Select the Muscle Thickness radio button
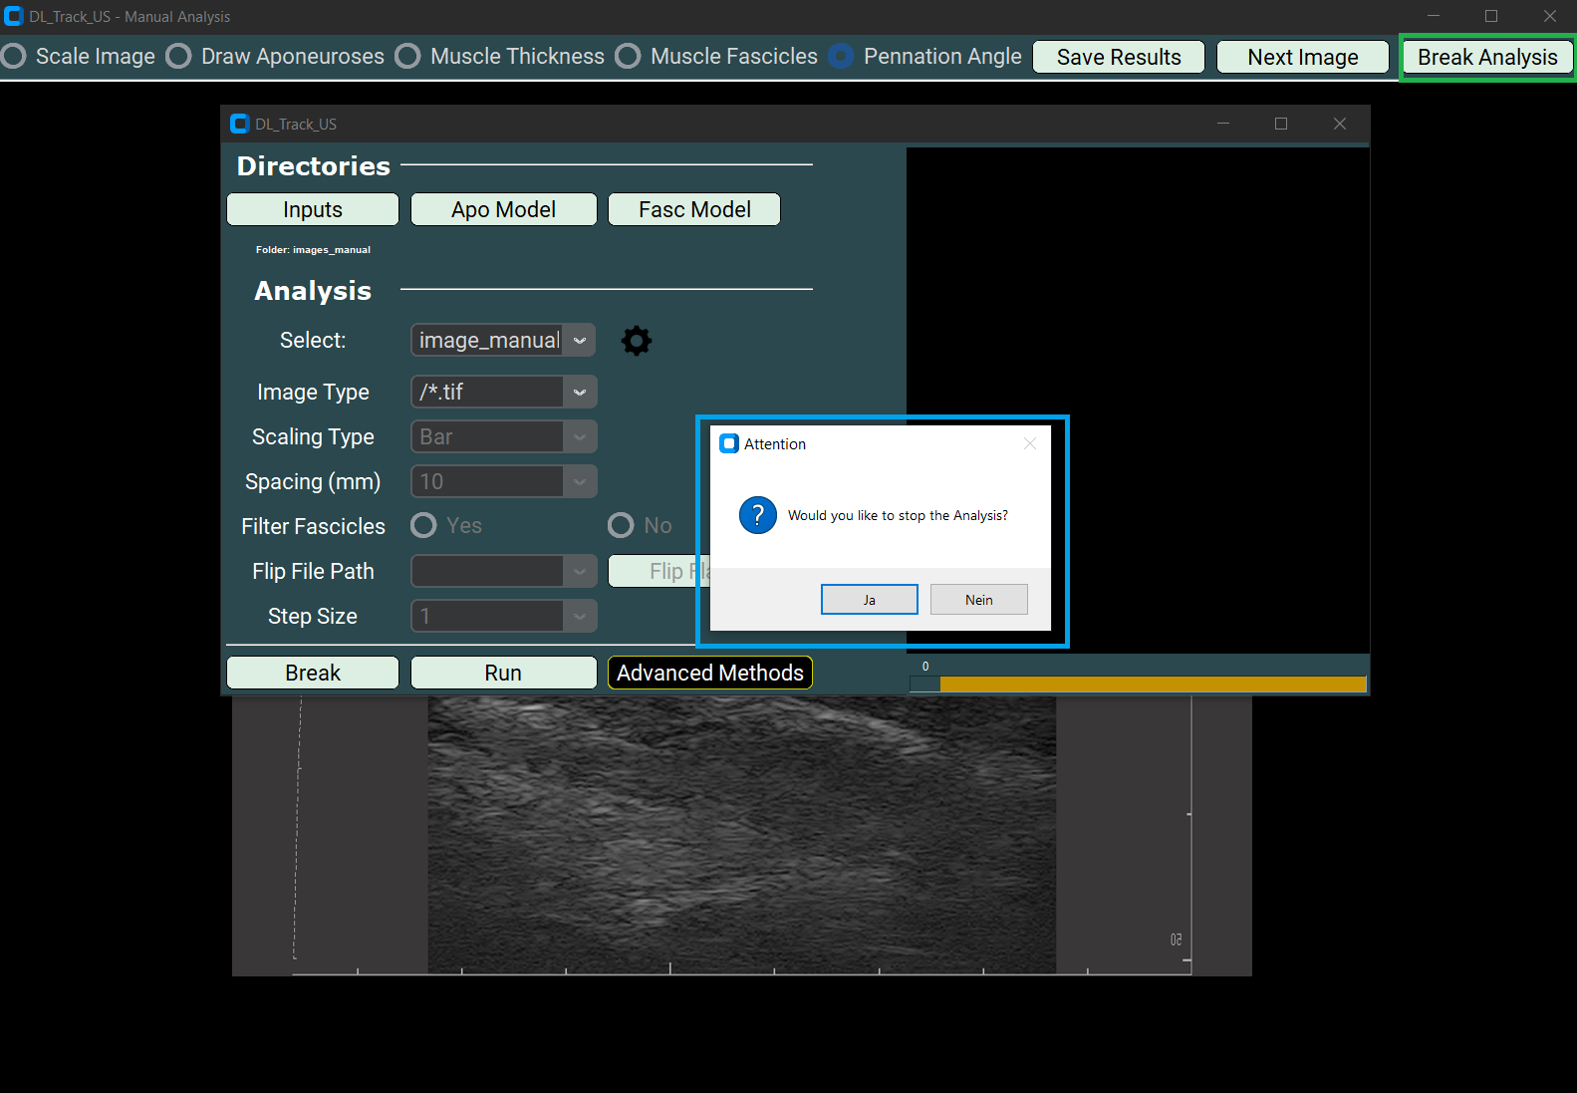The image size is (1577, 1093). tap(408, 57)
